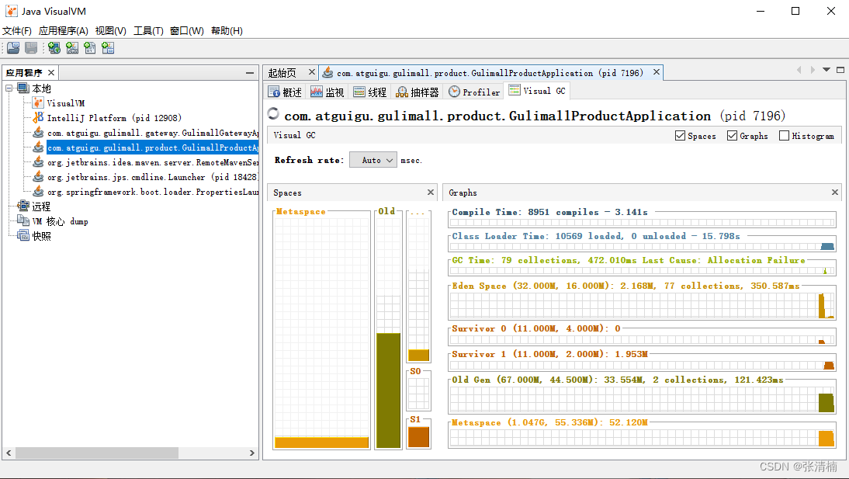Viewport: 849px width, 479px height.
Task: Close the 起始页 tab
Action: pyautogui.click(x=311, y=72)
